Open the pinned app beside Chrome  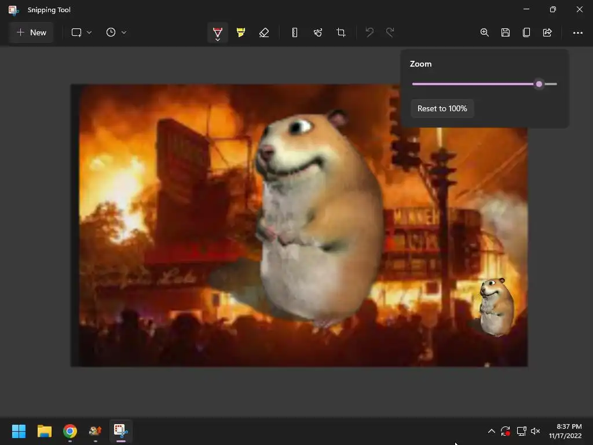pos(96,431)
